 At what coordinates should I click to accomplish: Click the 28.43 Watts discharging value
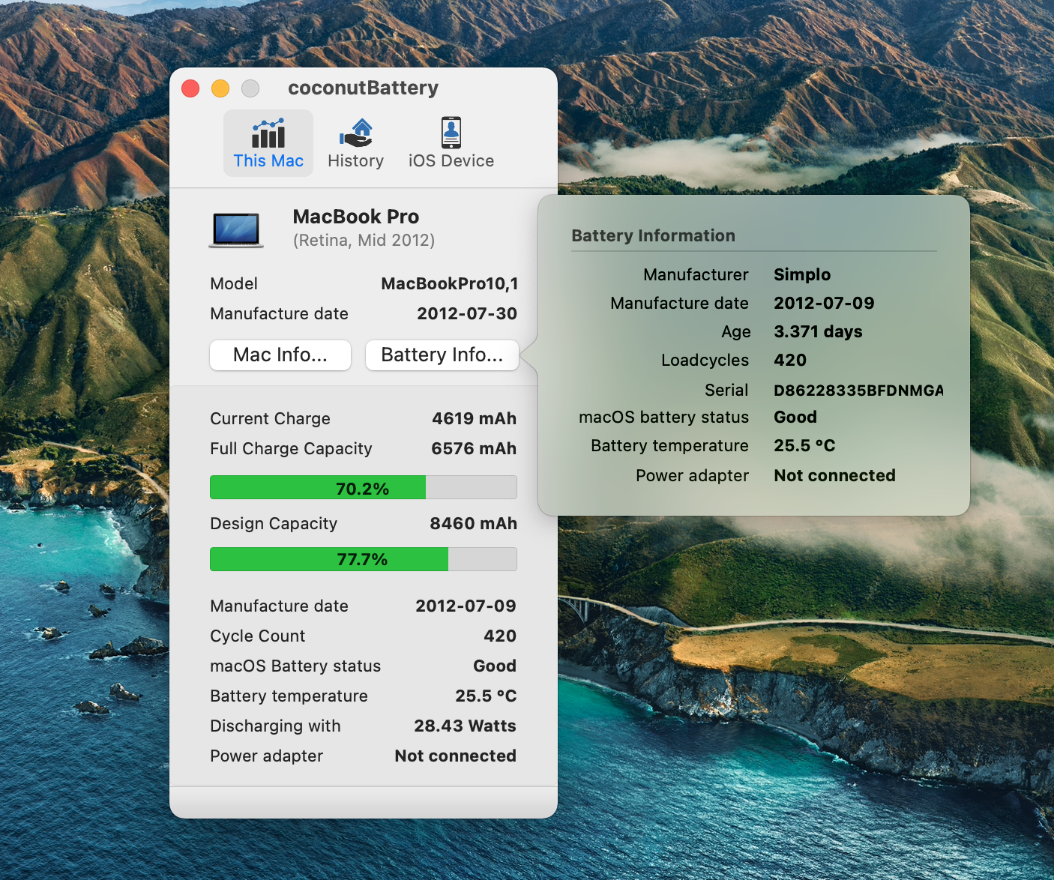coord(465,726)
